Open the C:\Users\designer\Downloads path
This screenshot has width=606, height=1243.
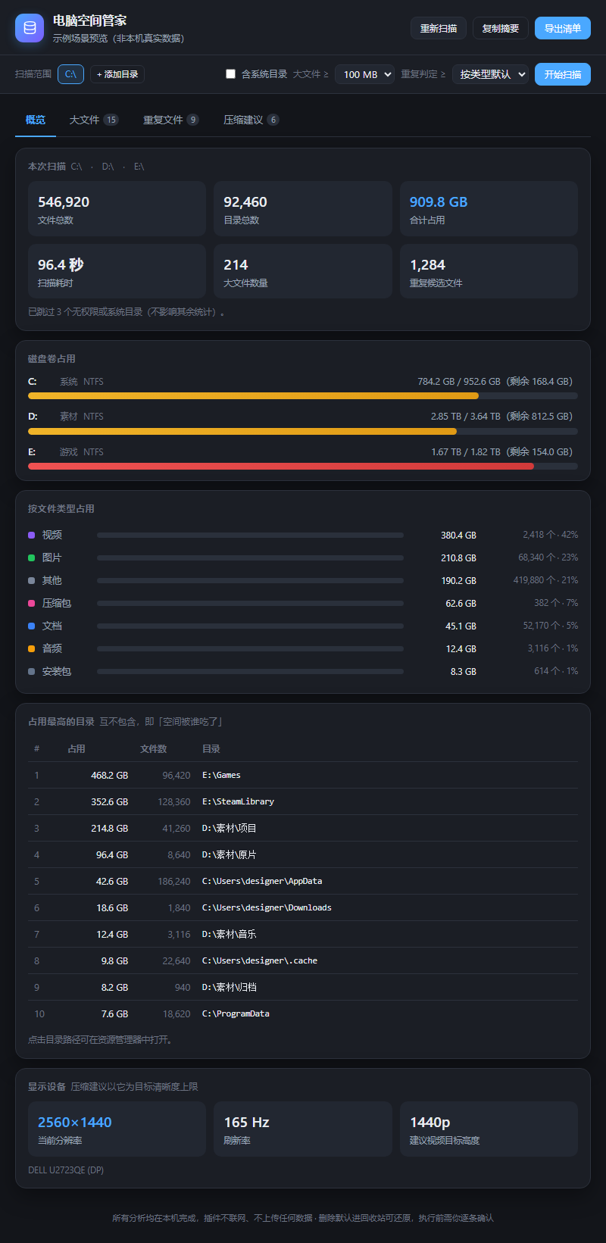pyautogui.click(x=267, y=907)
